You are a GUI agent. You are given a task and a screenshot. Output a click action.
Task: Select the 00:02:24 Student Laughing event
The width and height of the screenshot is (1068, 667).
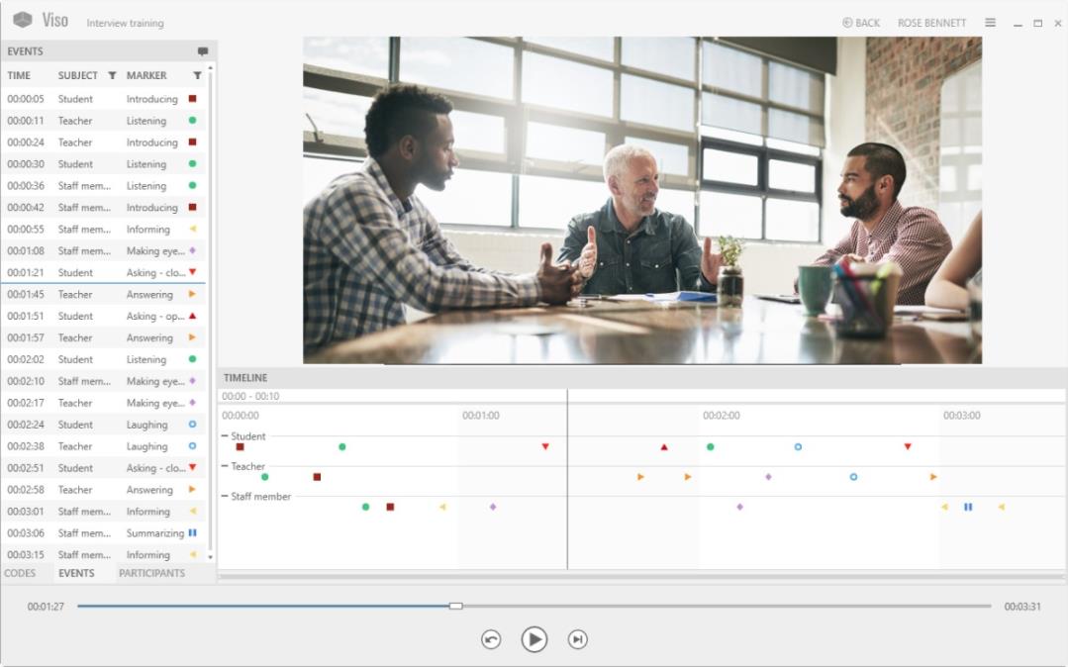coord(103,425)
